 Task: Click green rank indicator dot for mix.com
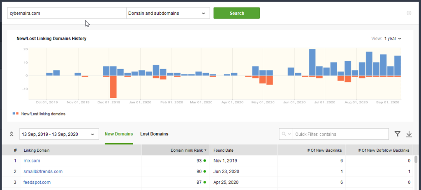205,161
